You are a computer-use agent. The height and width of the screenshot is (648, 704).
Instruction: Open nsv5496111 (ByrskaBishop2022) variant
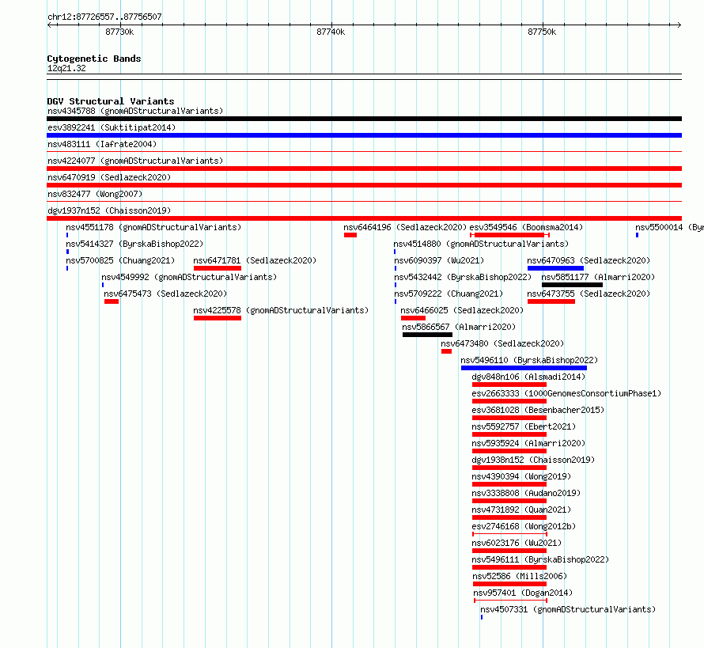tap(540, 559)
